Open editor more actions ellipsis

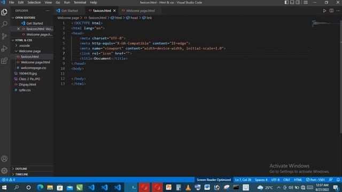(x=338, y=11)
